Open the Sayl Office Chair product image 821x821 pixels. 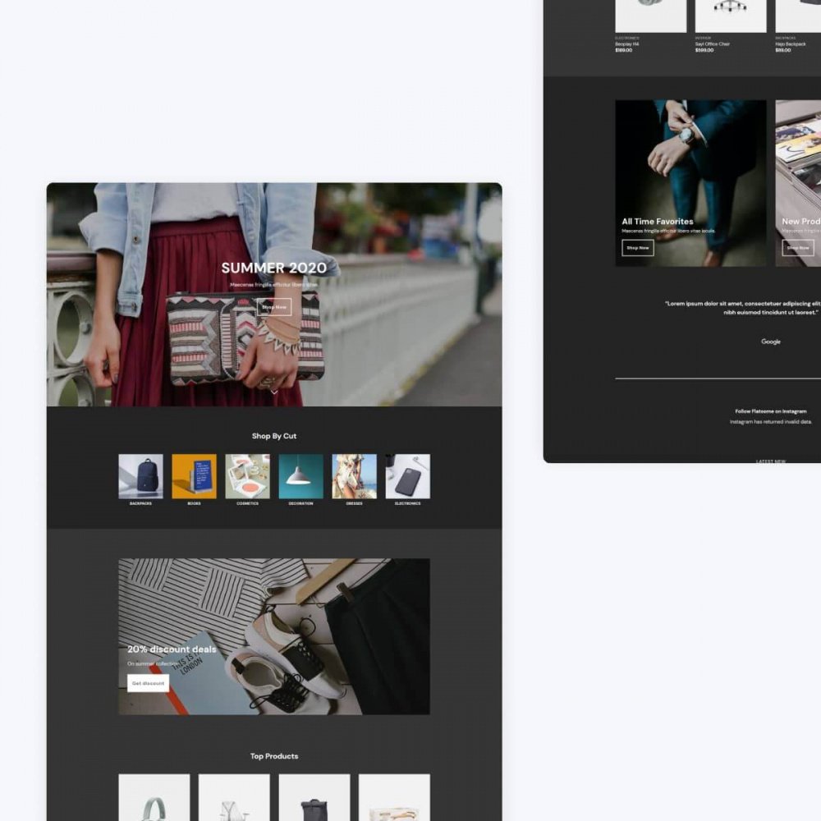pos(731,16)
